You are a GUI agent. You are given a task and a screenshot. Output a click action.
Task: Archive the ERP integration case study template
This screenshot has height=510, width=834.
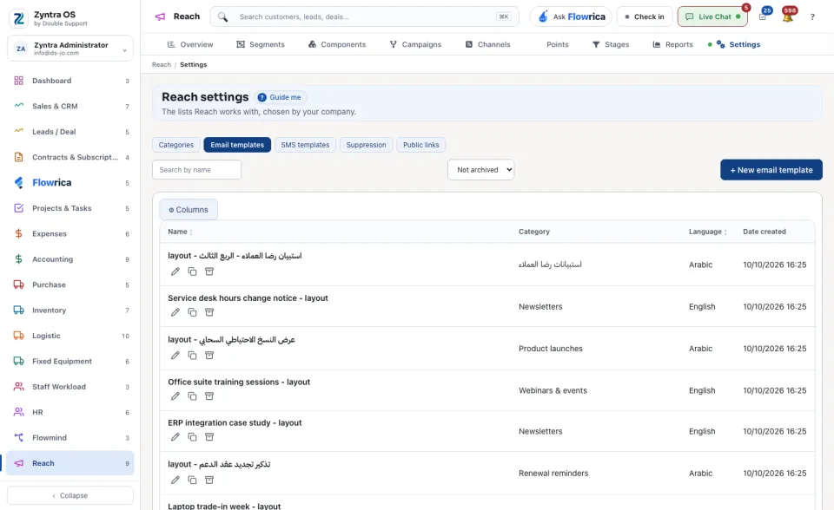(x=209, y=437)
